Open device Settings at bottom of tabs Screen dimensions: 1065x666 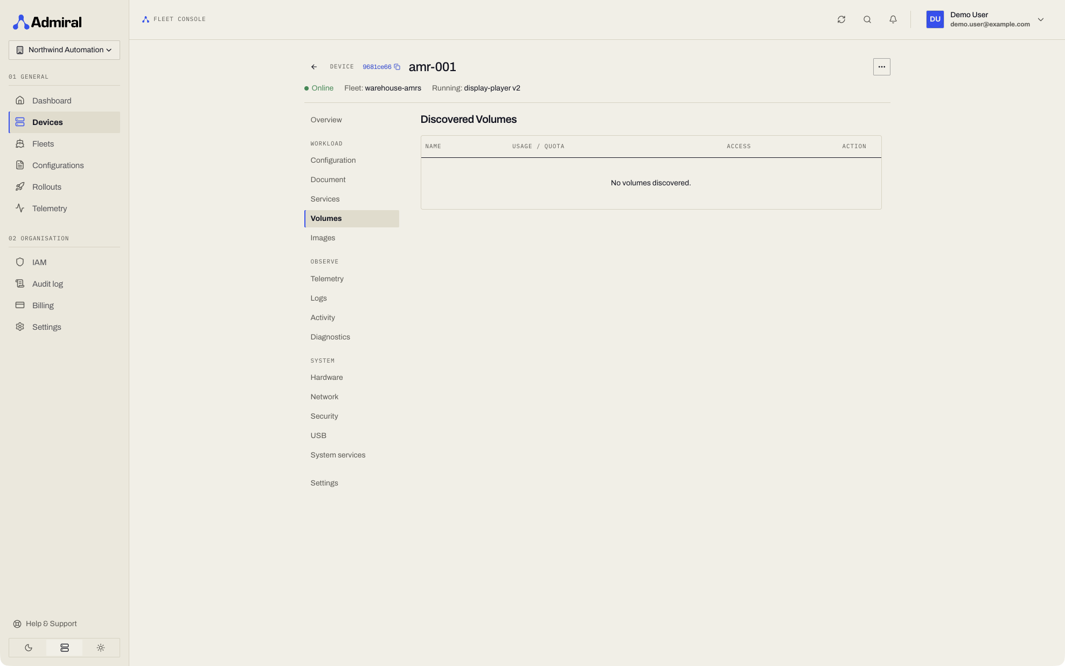[352, 483]
